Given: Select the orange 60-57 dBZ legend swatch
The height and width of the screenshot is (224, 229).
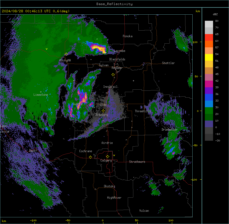Looking at the screenshot, I should click(209, 44).
